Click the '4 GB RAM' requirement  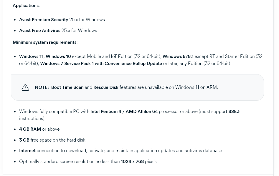[30, 129]
